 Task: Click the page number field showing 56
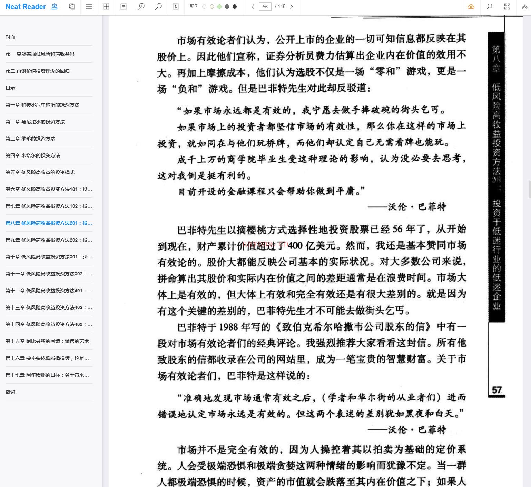(265, 7)
